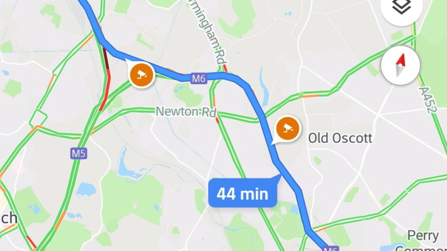The image size is (447, 251).
Task: Tap the Birmingham Rd street label
Action: (x=209, y=31)
